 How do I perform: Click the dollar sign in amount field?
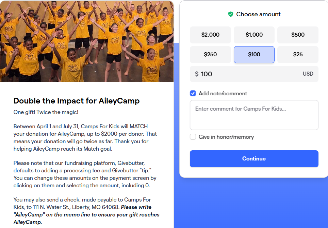tap(197, 74)
